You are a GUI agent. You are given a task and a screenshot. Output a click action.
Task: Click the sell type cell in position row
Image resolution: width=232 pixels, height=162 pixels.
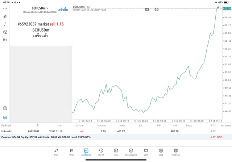click(x=82, y=131)
